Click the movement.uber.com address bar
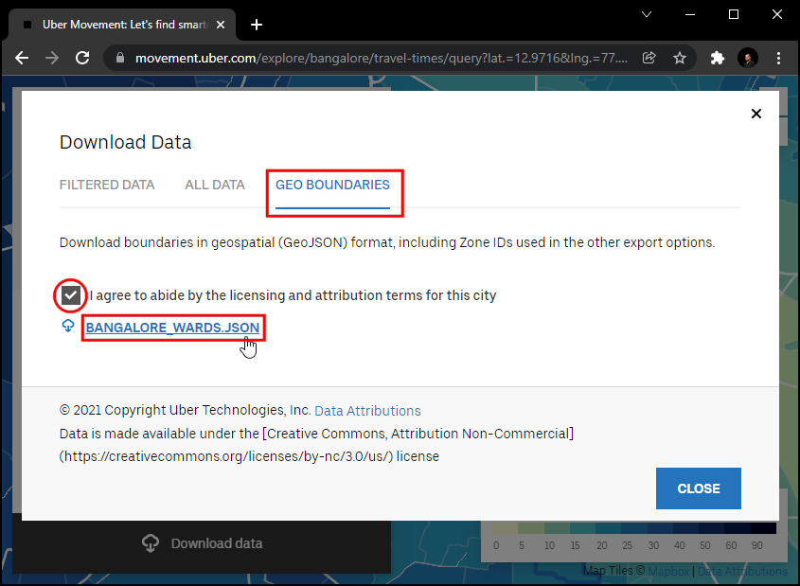 click(x=379, y=58)
